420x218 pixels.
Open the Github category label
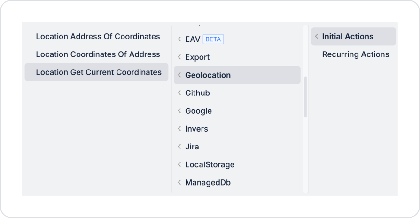pyautogui.click(x=197, y=93)
